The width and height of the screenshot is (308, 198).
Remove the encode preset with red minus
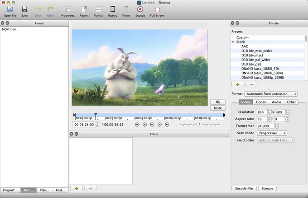(x=252, y=85)
